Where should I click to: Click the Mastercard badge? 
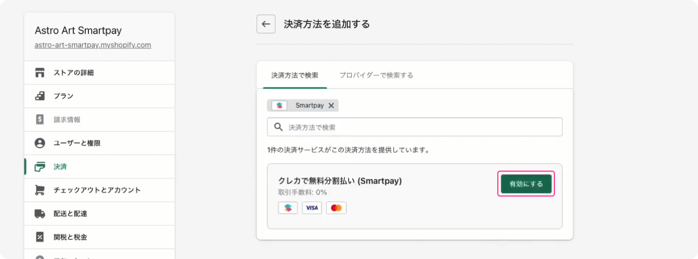click(336, 208)
